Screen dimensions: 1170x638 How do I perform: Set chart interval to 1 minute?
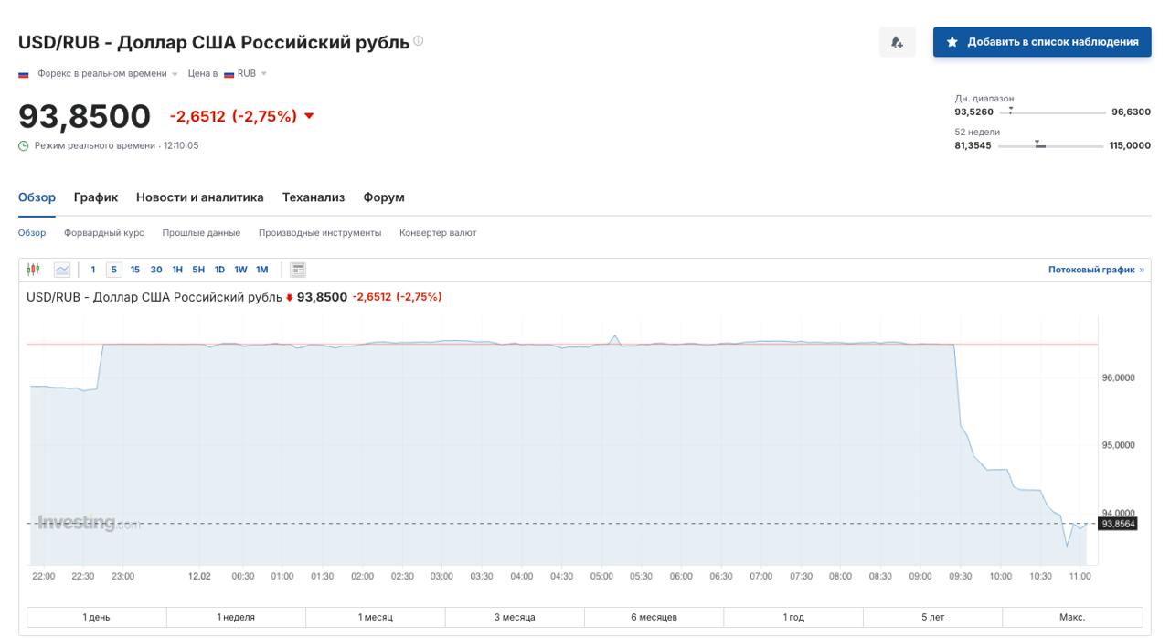92,270
